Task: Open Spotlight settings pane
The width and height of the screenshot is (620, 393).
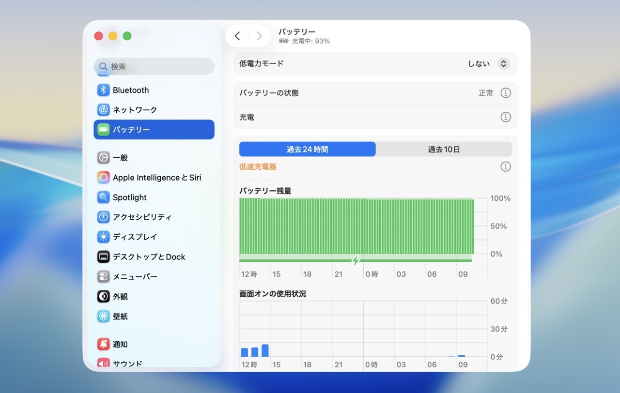Action: click(x=154, y=197)
